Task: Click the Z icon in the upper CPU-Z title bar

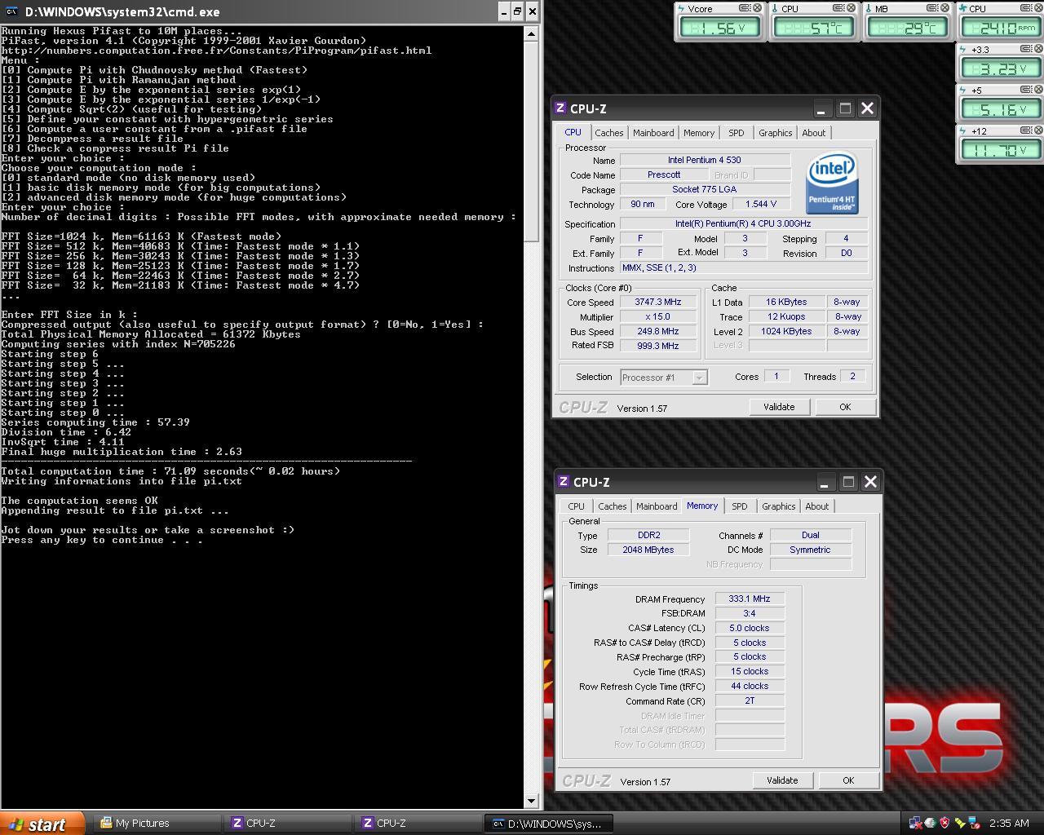Action: pos(561,108)
